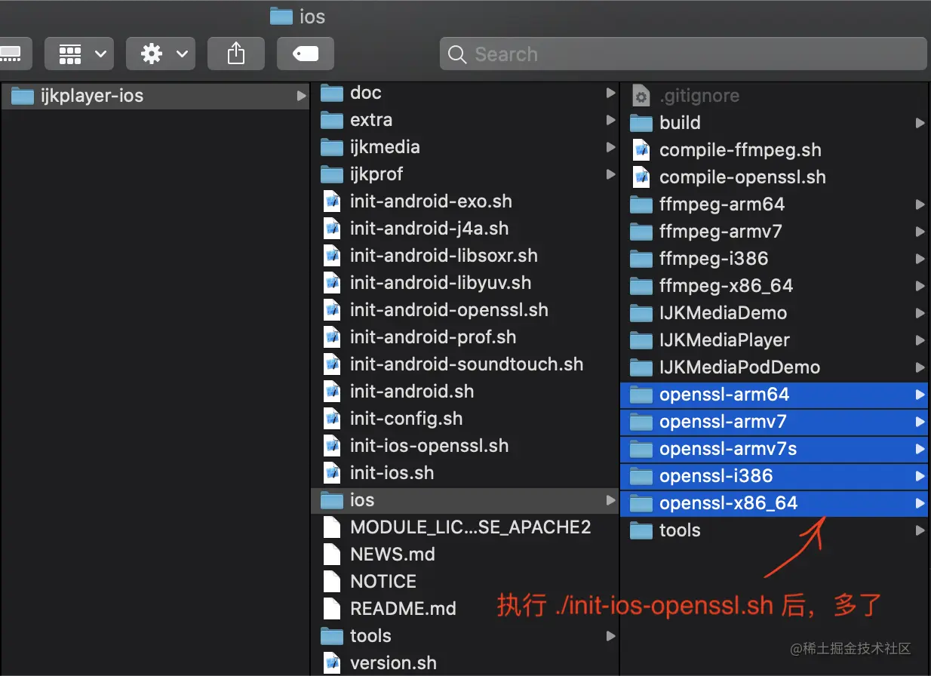Select init-android-j4a.sh file icon
This screenshot has width=931, height=676.
coord(332,229)
